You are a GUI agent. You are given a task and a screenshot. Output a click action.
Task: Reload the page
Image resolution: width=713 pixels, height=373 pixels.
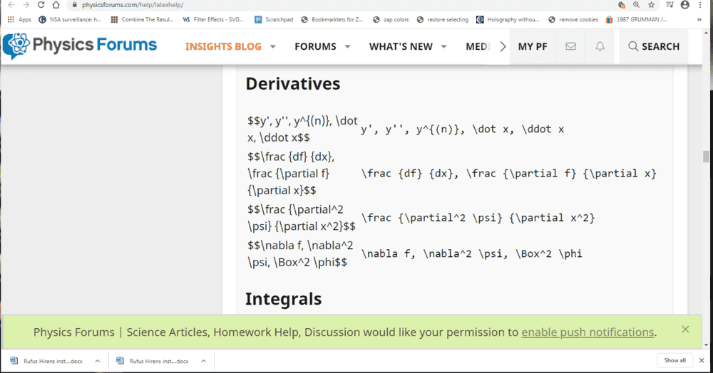(41, 5)
